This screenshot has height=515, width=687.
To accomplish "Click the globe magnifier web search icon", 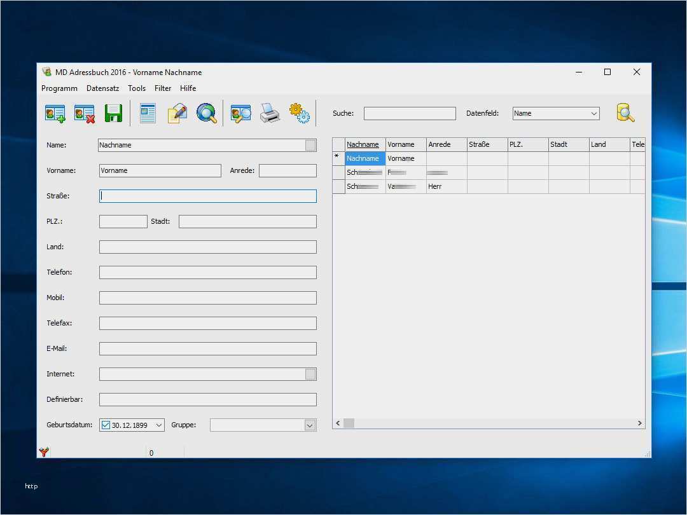I will [206, 113].
